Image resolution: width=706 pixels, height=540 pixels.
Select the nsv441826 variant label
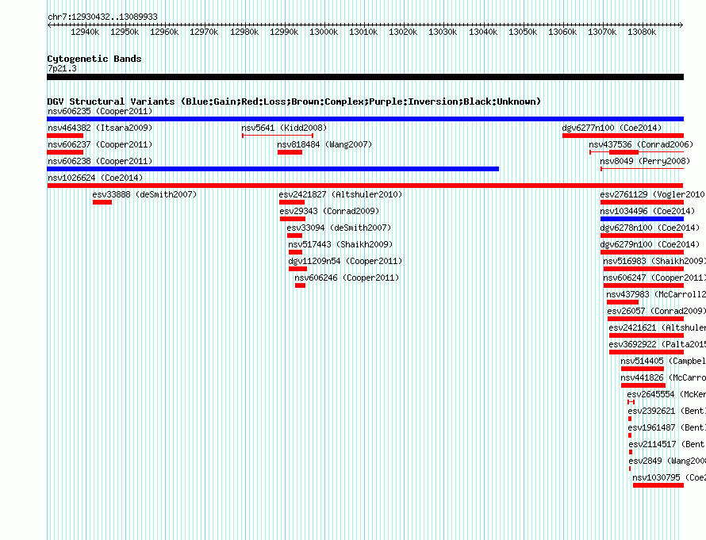pos(663,377)
